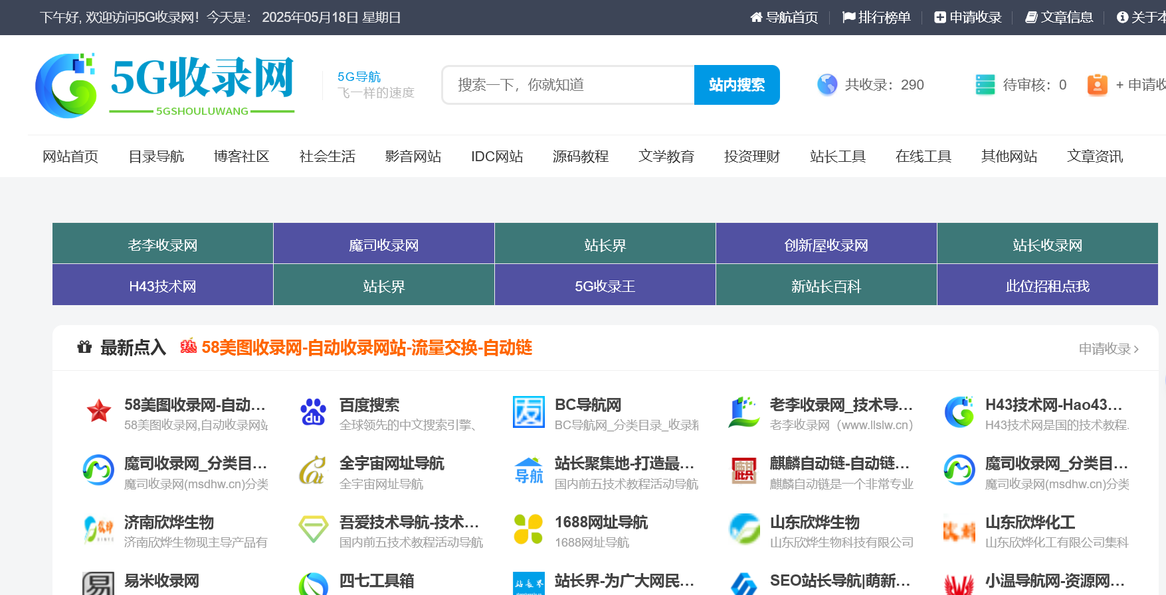Click the Baidu paw icon for 百度搜索

(314, 412)
